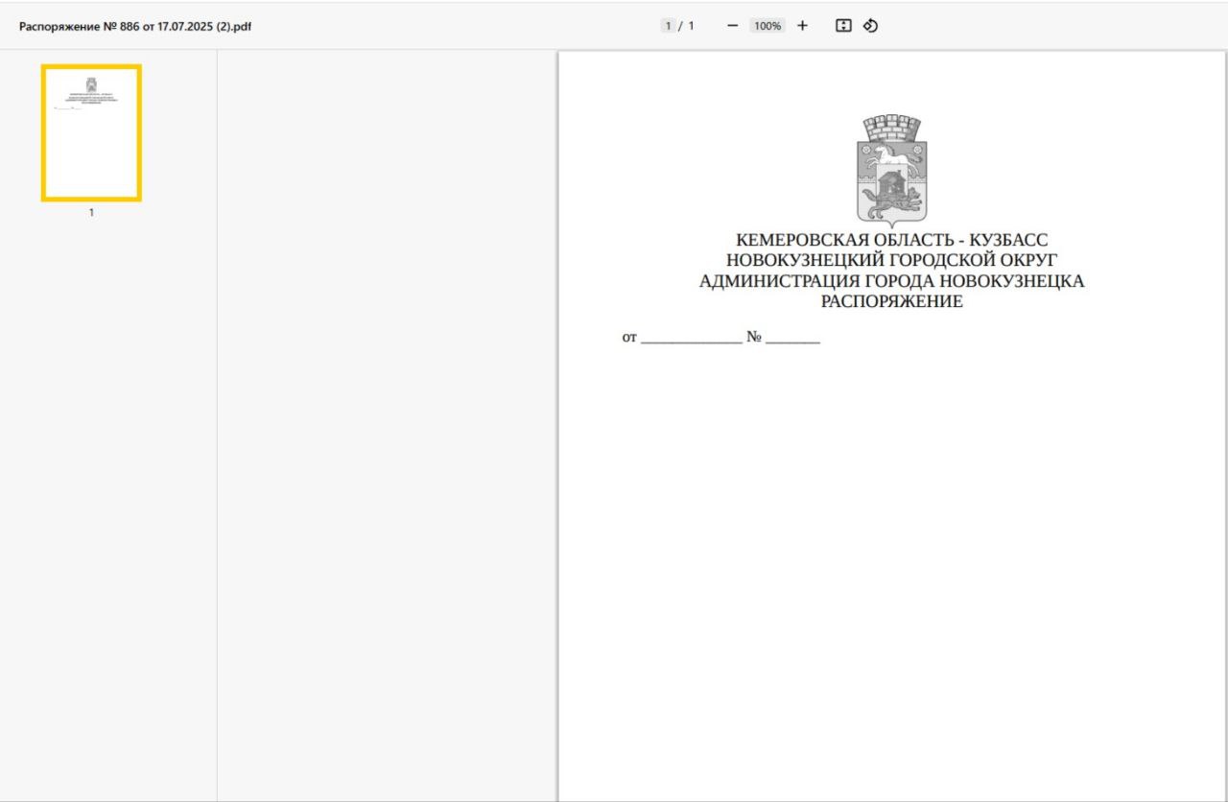Screen dimensions: 1228x802
Task: Click the total page count '/ 1'
Action: [686, 26]
